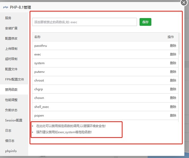This screenshot has width=189, height=158.
Task: Remove popen from the list
Action: coord(173,115)
